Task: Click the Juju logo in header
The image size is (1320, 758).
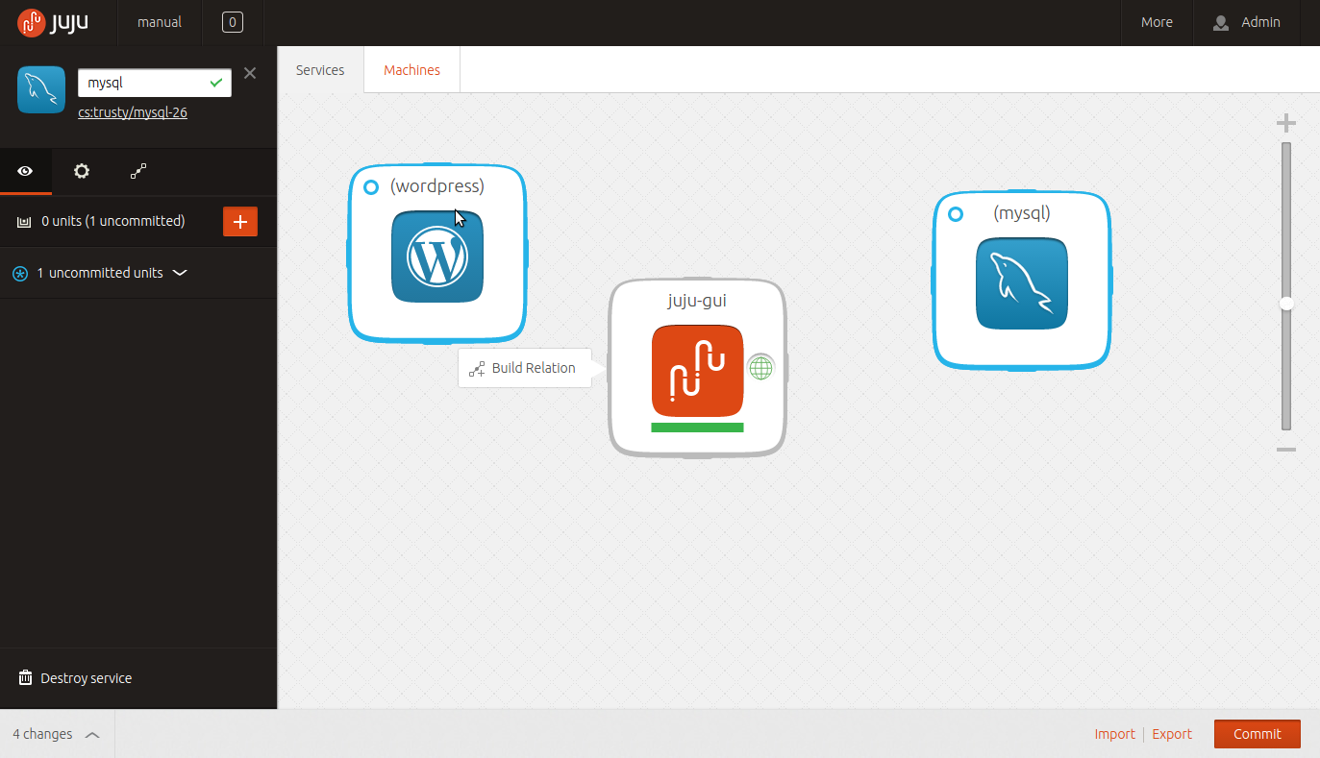Action: [53, 21]
